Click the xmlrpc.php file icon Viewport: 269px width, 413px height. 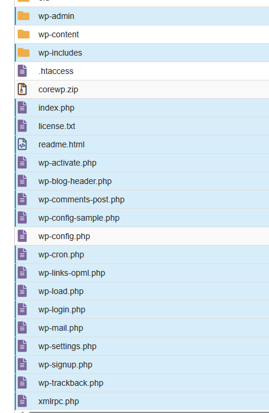pyautogui.click(x=22, y=401)
